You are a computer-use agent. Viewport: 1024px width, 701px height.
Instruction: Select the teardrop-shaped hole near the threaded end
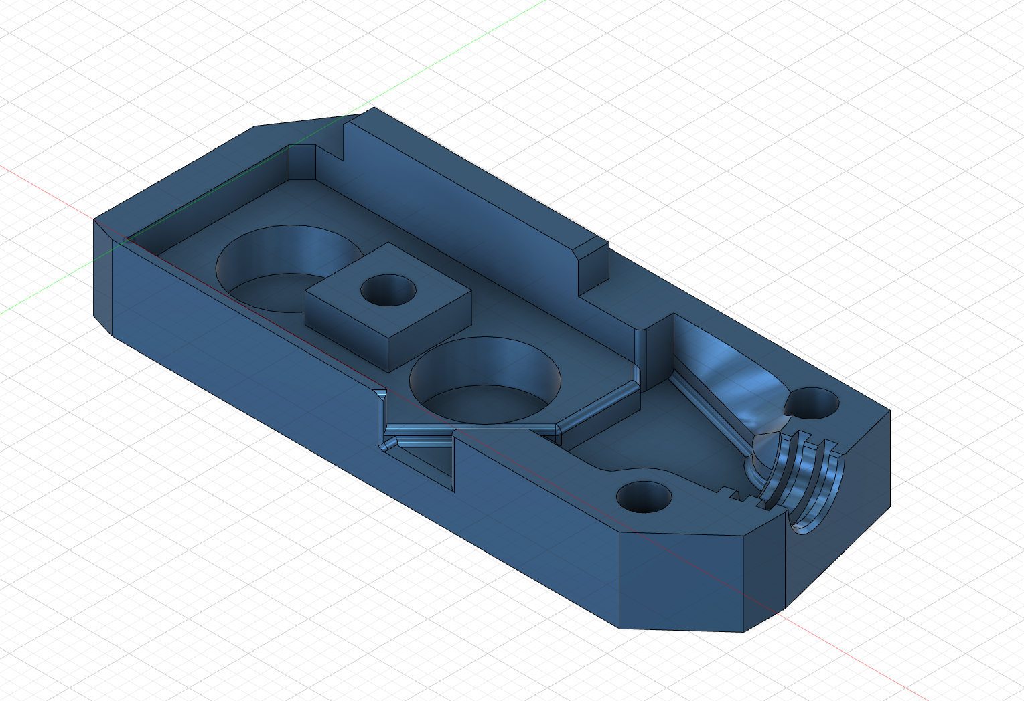[813, 403]
